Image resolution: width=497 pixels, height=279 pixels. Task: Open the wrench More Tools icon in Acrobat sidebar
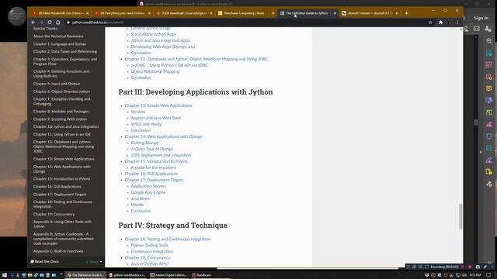(488, 184)
